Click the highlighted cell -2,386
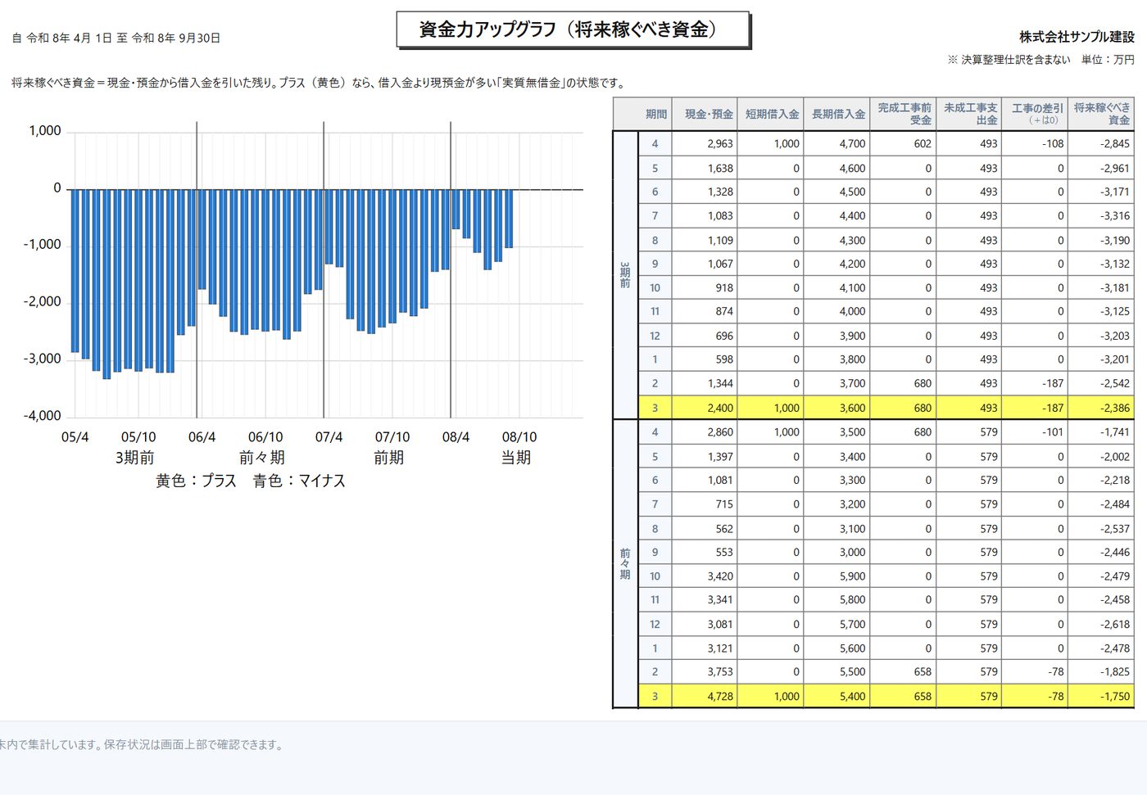Screen dimensions: 1147x795 point(1101,408)
